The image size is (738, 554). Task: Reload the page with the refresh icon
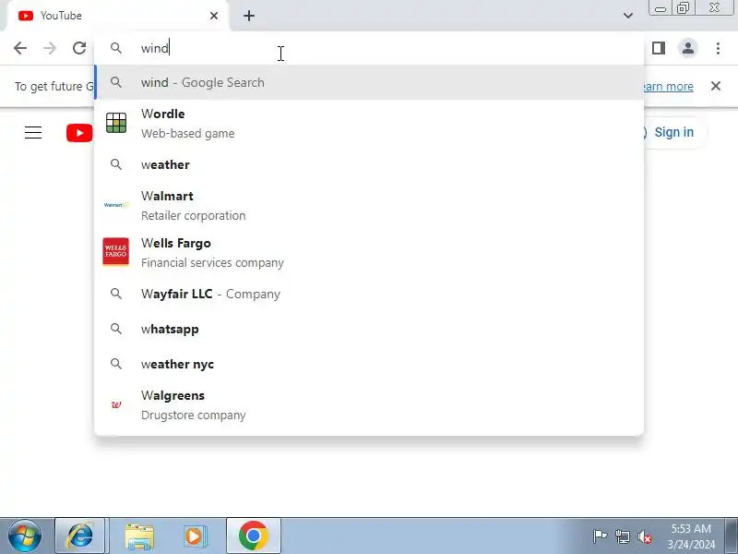(x=79, y=48)
